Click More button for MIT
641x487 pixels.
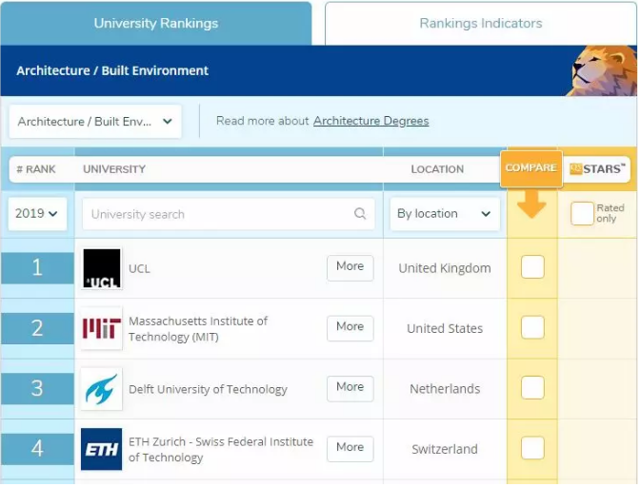[x=351, y=329]
